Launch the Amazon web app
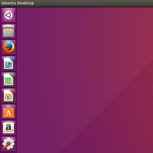 [x=8, y=128]
